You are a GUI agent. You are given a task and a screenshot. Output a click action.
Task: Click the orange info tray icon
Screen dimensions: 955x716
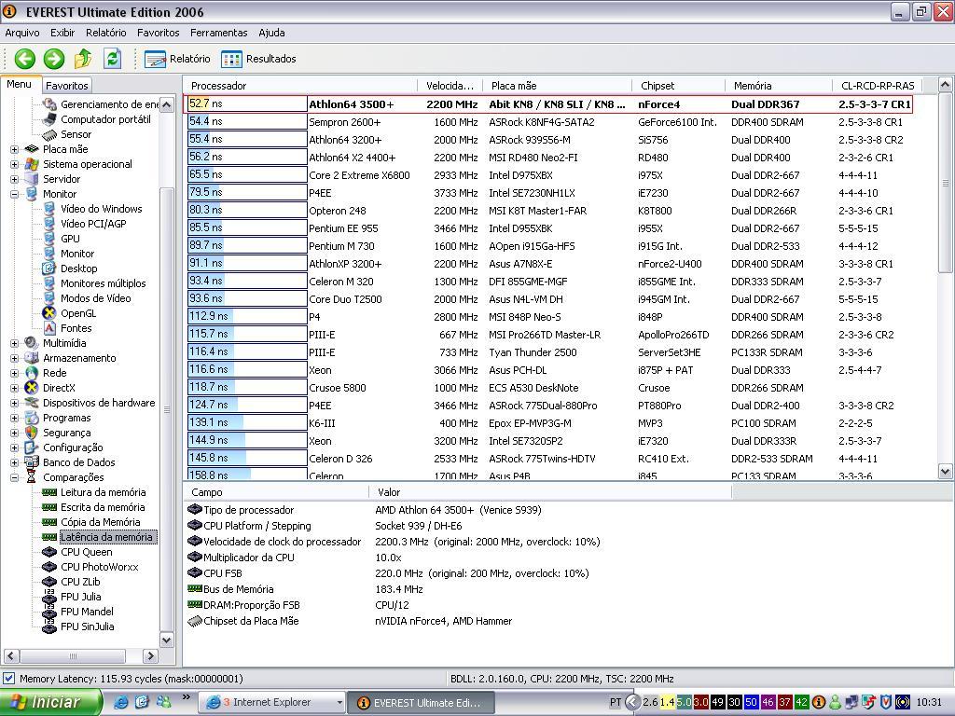tap(819, 702)
